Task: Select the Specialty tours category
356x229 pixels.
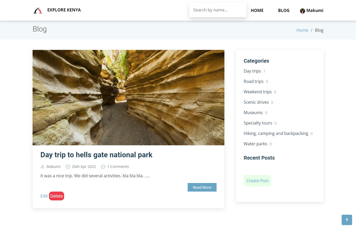Action: click(x=258, y=123)
